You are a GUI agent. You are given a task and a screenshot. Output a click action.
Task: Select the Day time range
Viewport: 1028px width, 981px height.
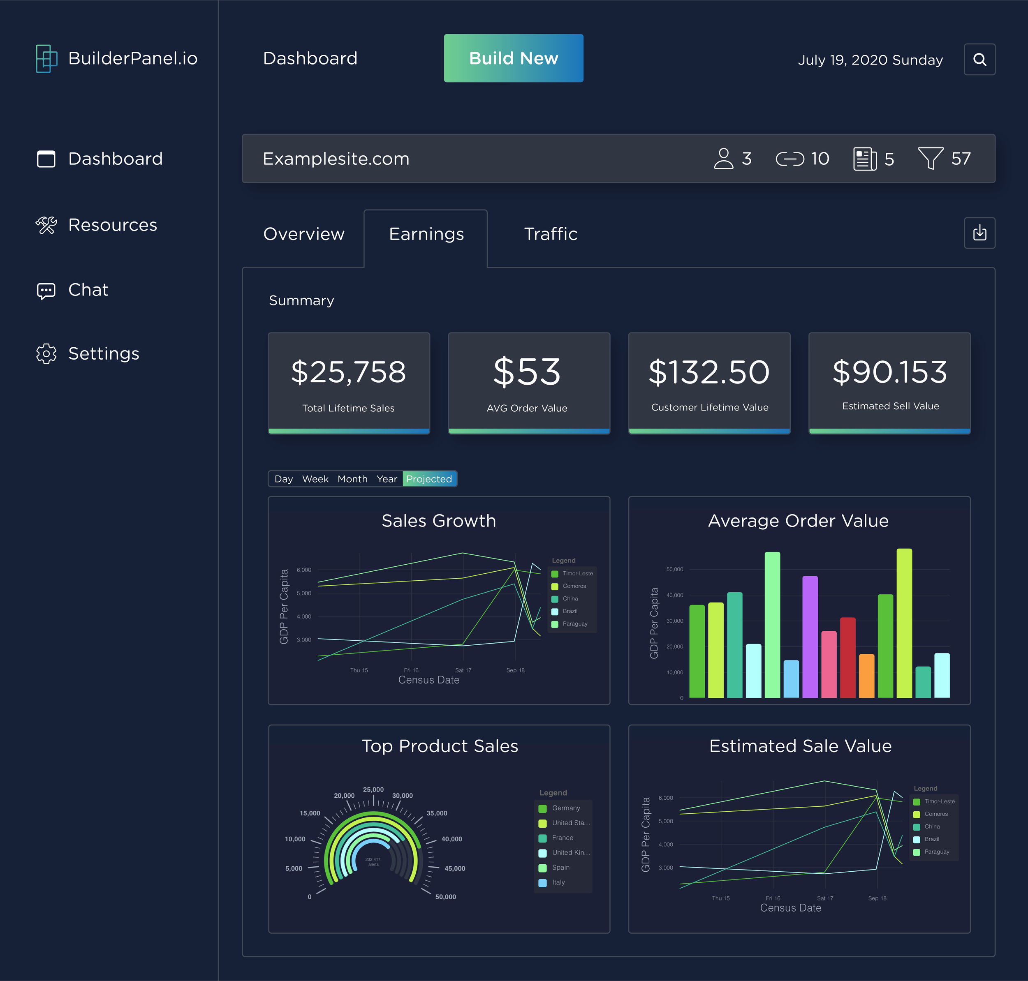284,479
